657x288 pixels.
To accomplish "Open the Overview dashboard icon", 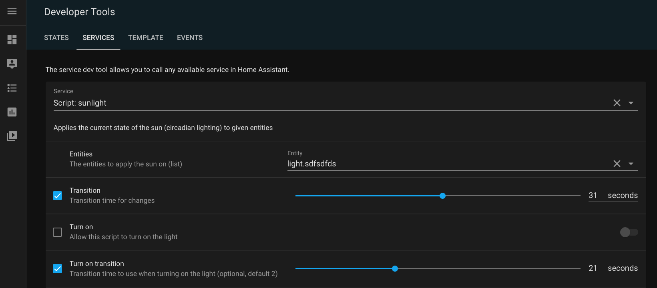I will [12, 39].
